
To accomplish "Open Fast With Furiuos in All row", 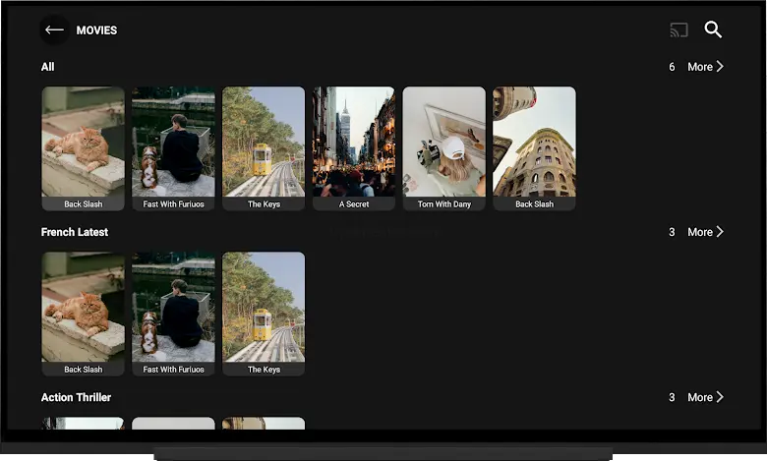I will coord(173,148).
